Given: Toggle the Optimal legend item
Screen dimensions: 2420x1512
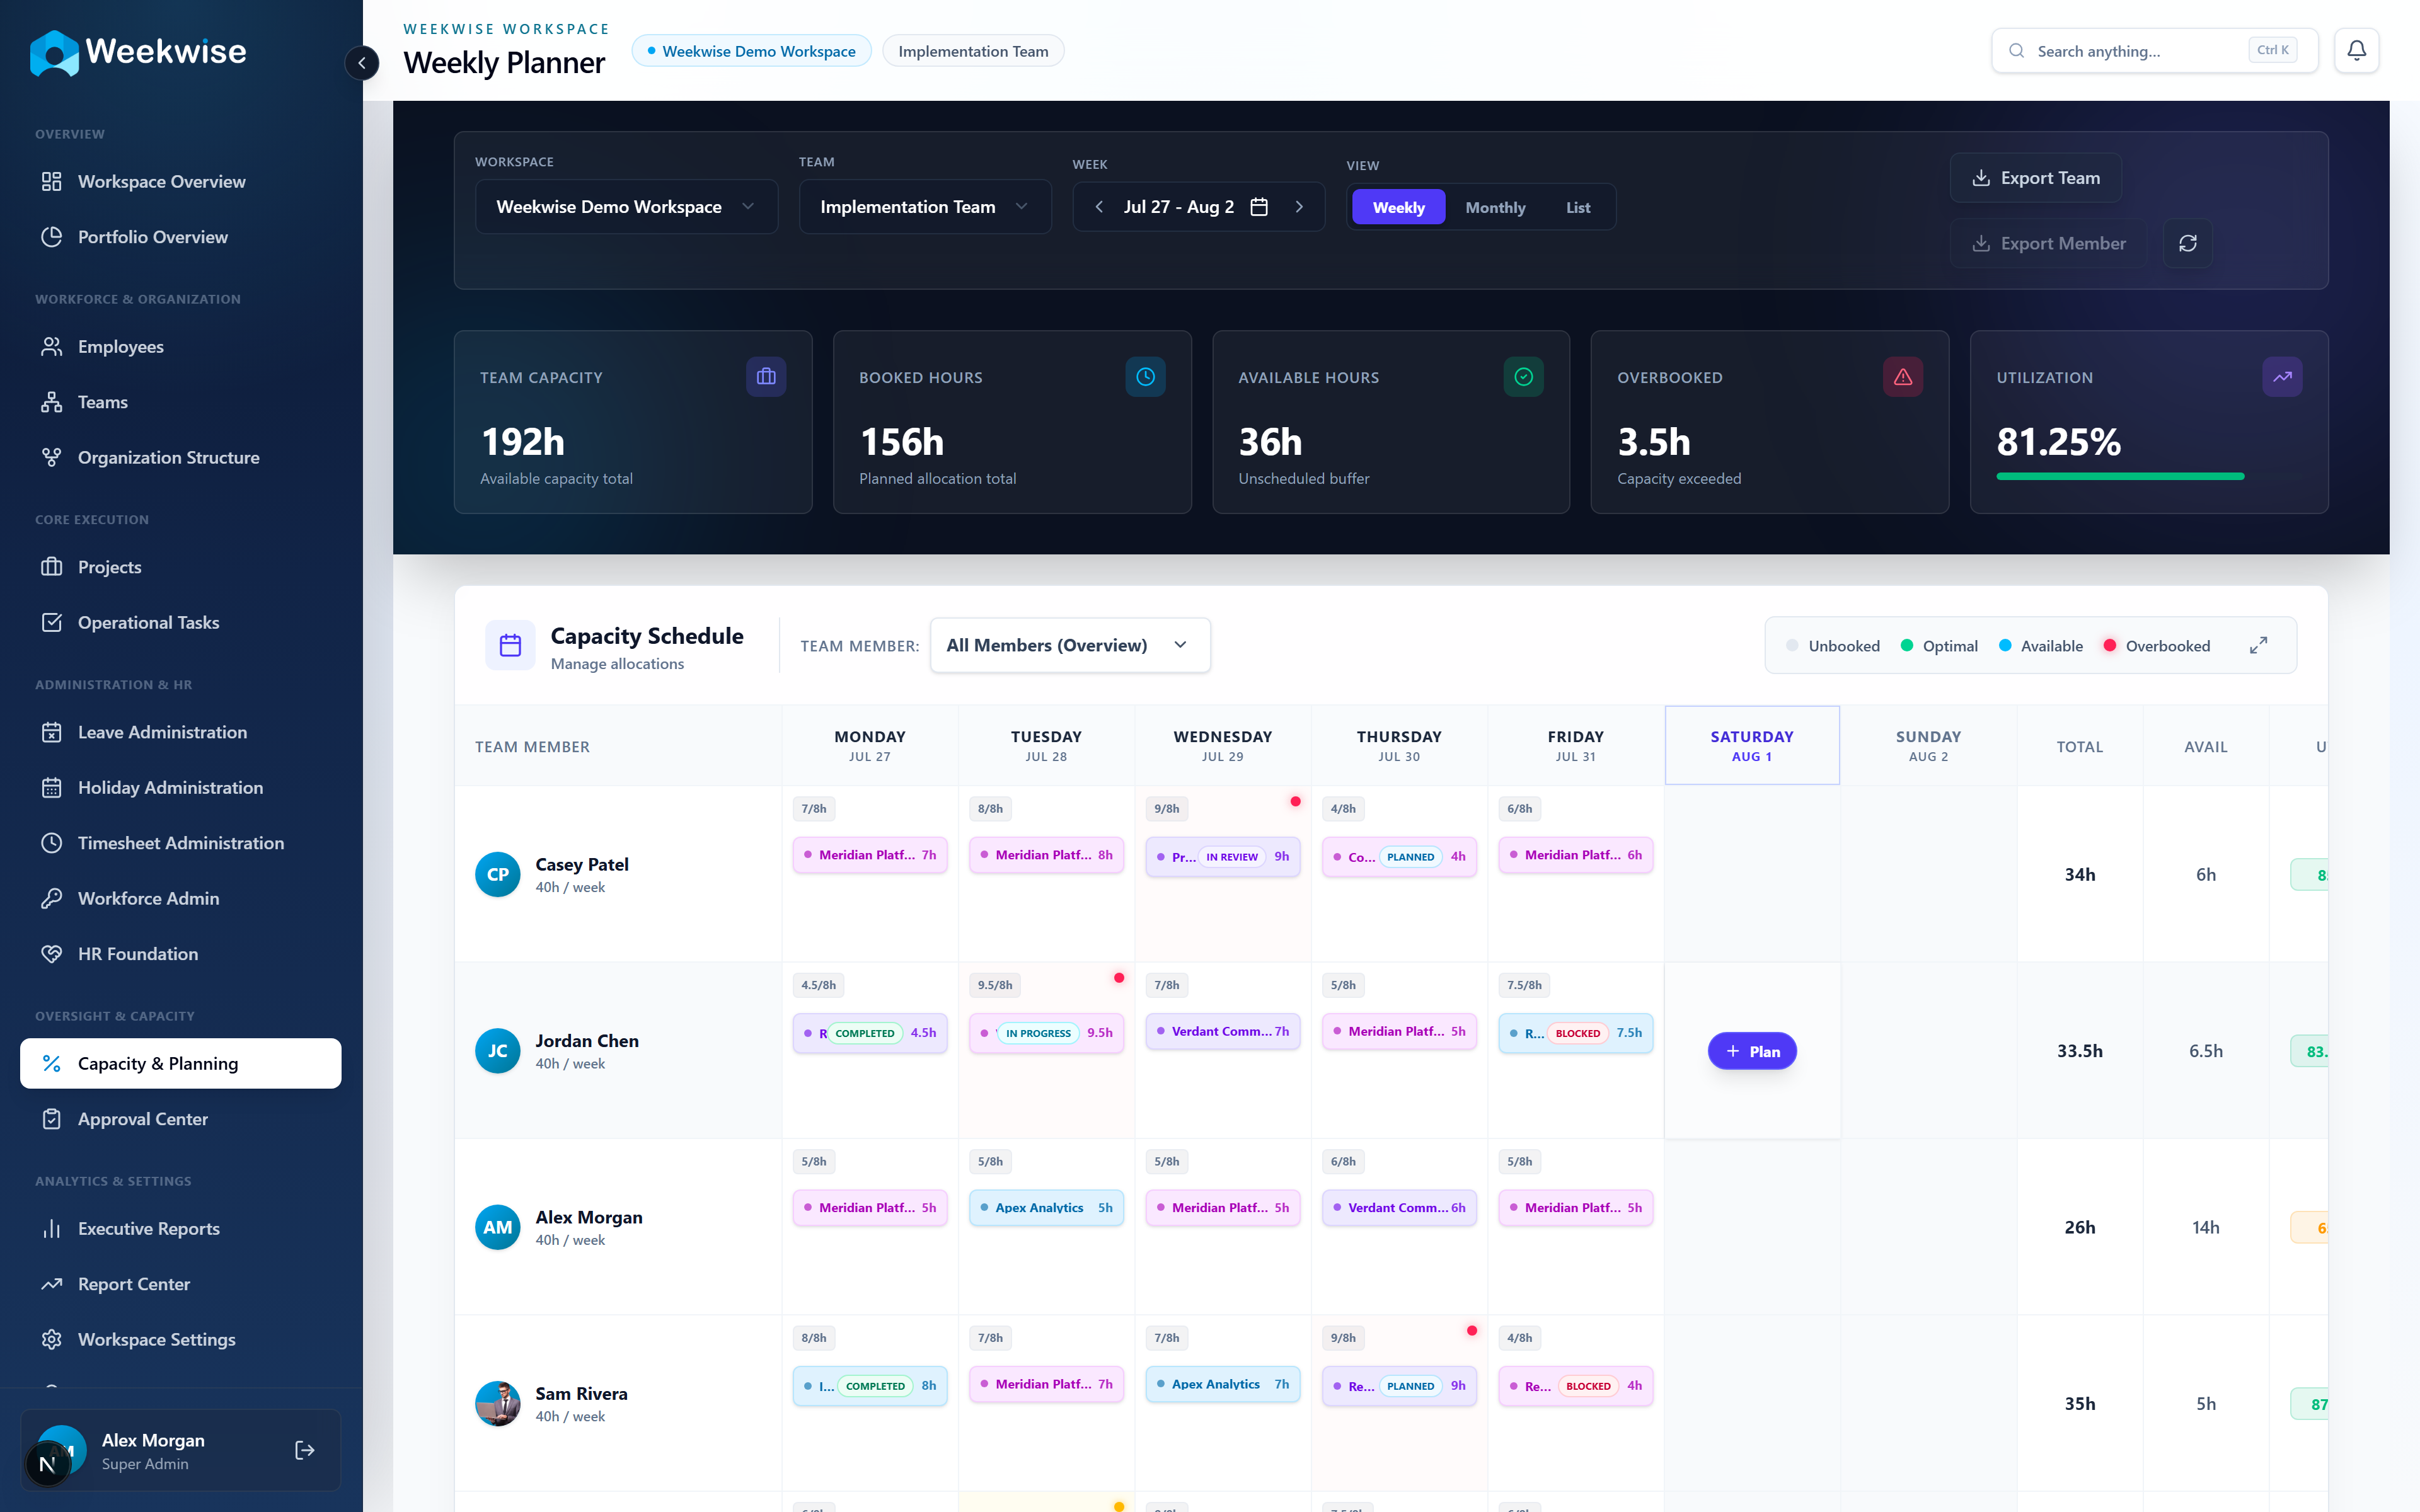Looking at the screenshot, I should [1939, 646].
